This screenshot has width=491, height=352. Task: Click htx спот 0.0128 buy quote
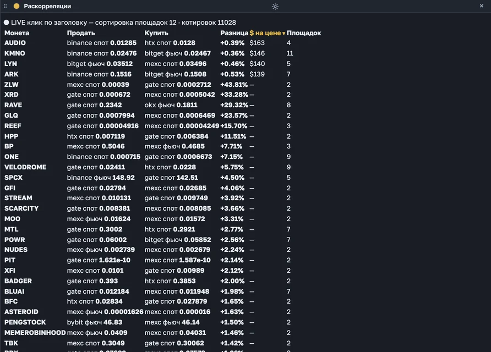click(170, 43)
